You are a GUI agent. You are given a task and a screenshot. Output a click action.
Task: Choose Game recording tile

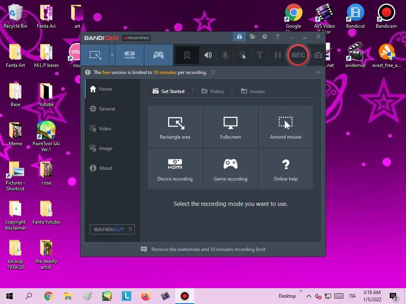pos(230,169)
